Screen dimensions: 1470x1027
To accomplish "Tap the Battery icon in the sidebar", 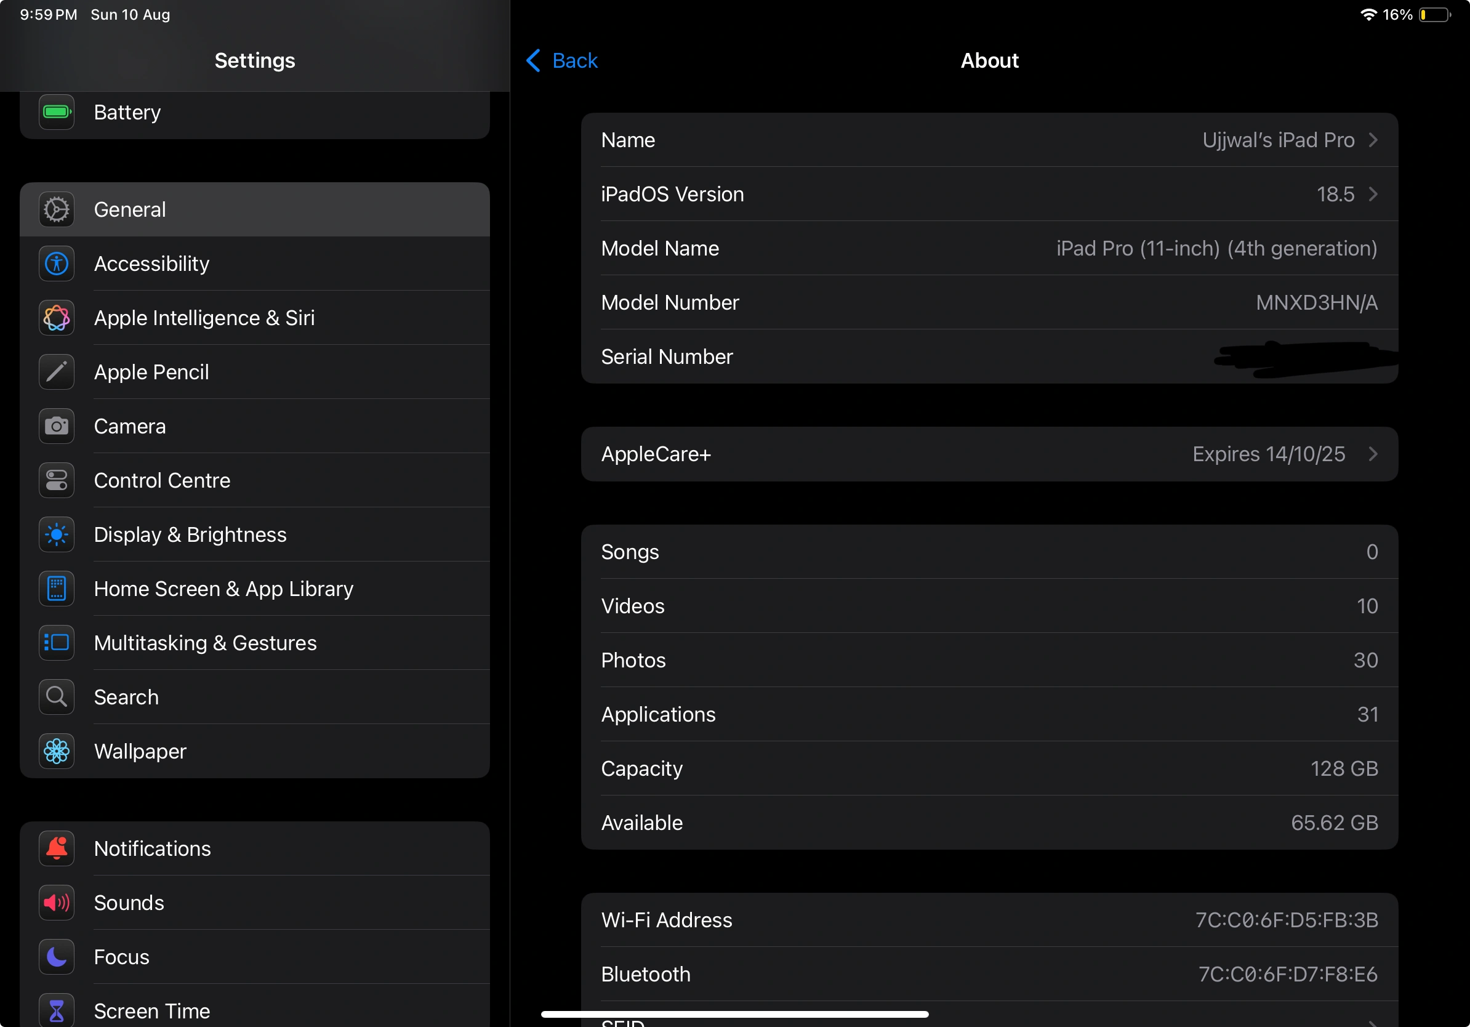I will click(57, 112).
